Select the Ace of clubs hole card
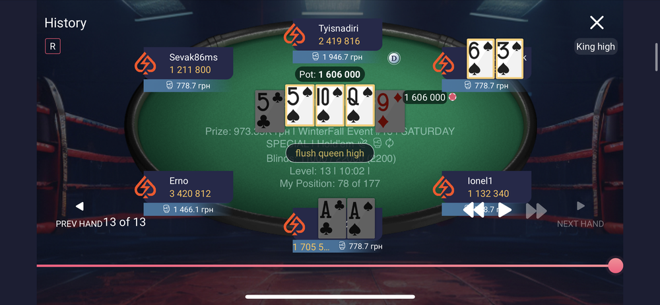 click(x=332, y=219)
